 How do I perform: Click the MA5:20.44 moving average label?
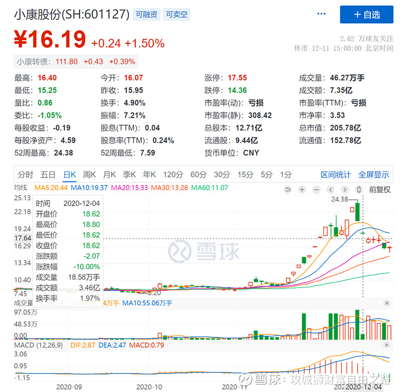pos(51,187)
